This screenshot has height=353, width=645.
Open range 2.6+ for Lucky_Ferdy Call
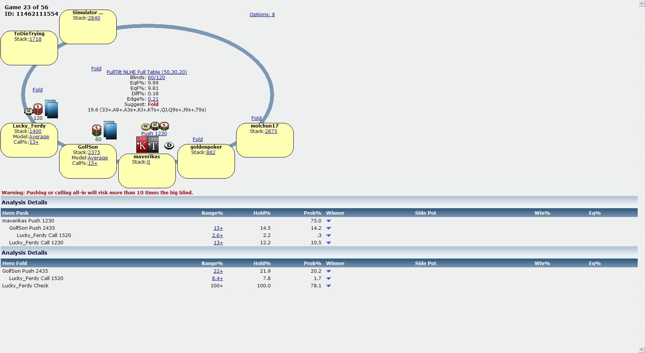click(x=217, y=235)
